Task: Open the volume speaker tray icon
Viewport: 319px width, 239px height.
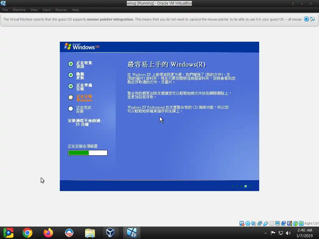Action: tap(288, 233)
